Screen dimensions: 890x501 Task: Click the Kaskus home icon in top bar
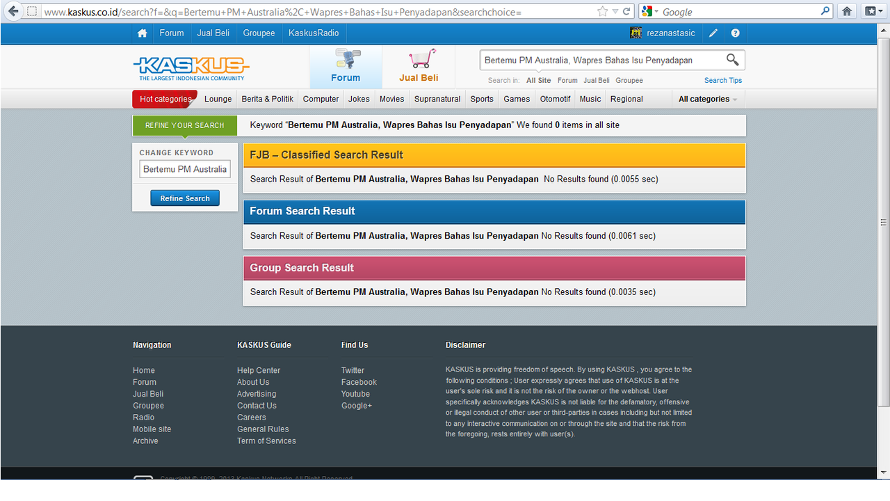[142, 33]
